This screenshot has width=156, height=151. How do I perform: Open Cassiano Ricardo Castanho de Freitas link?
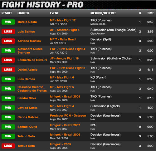coord(32,89)
